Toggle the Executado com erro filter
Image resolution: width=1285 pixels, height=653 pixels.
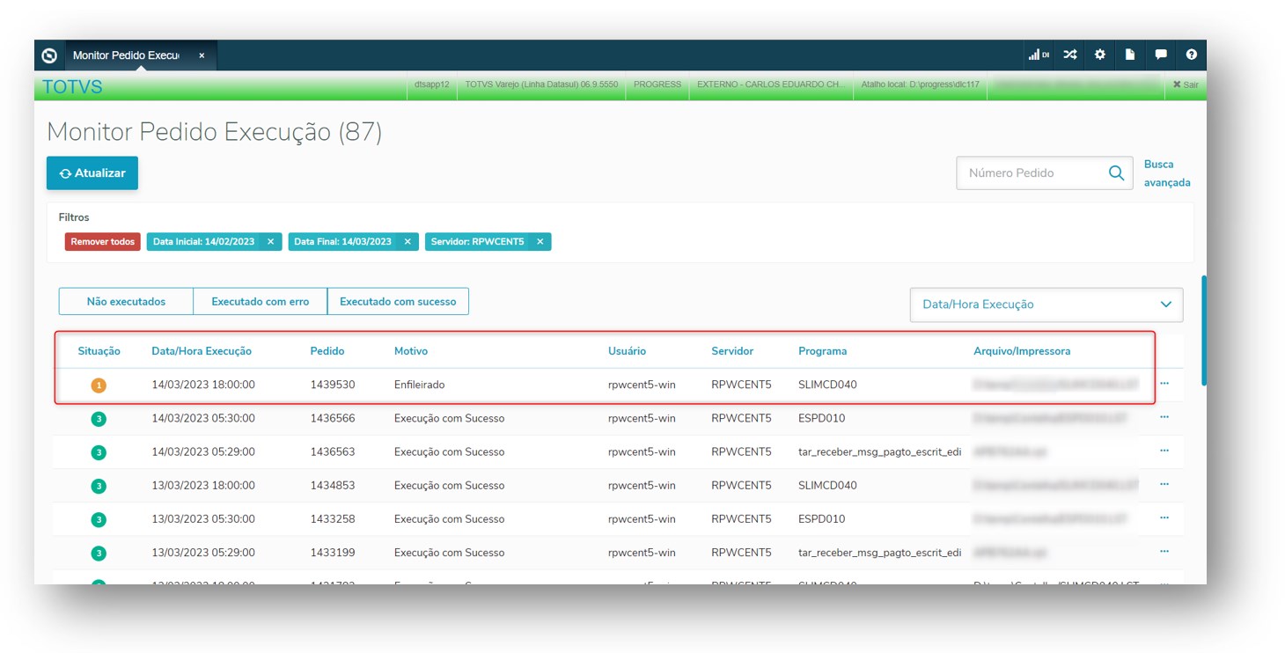[260, 301]
